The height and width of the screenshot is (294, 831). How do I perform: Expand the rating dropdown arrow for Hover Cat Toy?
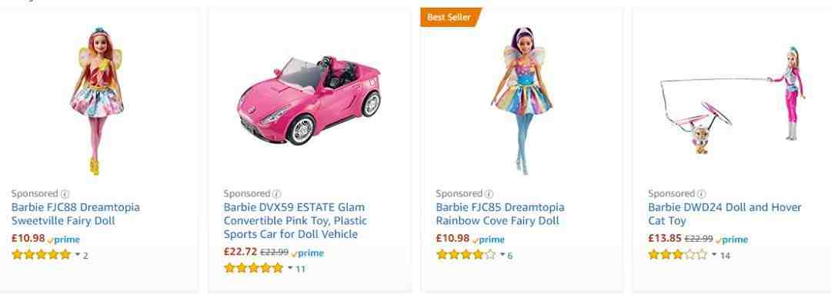[714, 255]
